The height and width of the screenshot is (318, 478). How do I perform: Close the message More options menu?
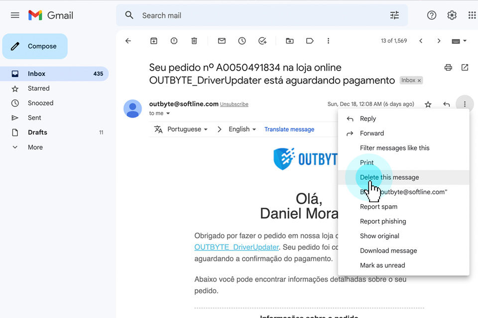pyautogui.click(x=465, y=104)
